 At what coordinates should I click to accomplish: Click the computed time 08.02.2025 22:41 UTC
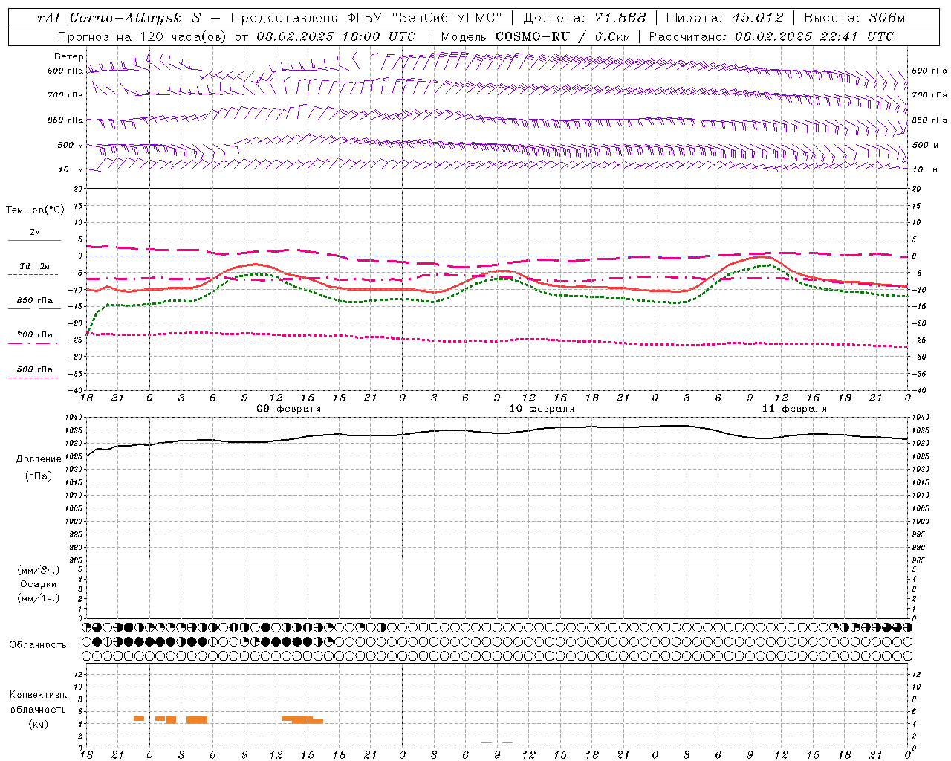click(814, 36)
